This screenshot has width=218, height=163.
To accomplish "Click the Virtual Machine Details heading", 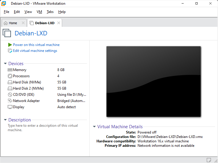I will (x=120, y=126).
